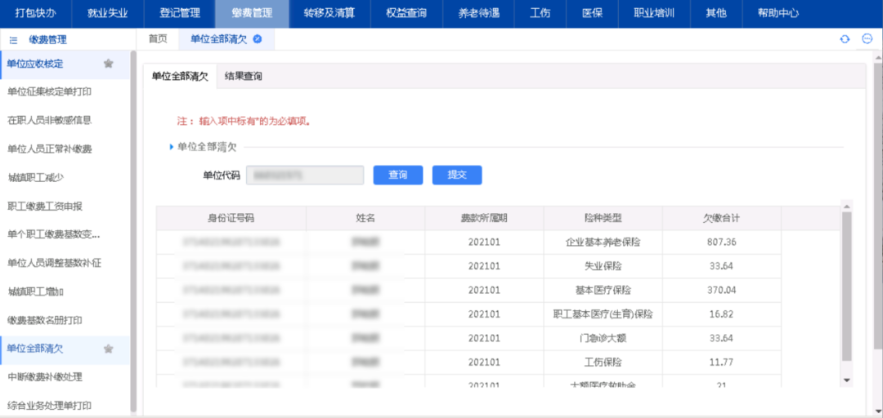Screen dimensions: 883x418
Task: Open the 权益查询 top menu
Action: coord(406,13)
